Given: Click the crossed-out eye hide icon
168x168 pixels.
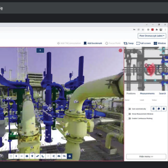Looking at the screenshot, I should click(64, 156).
